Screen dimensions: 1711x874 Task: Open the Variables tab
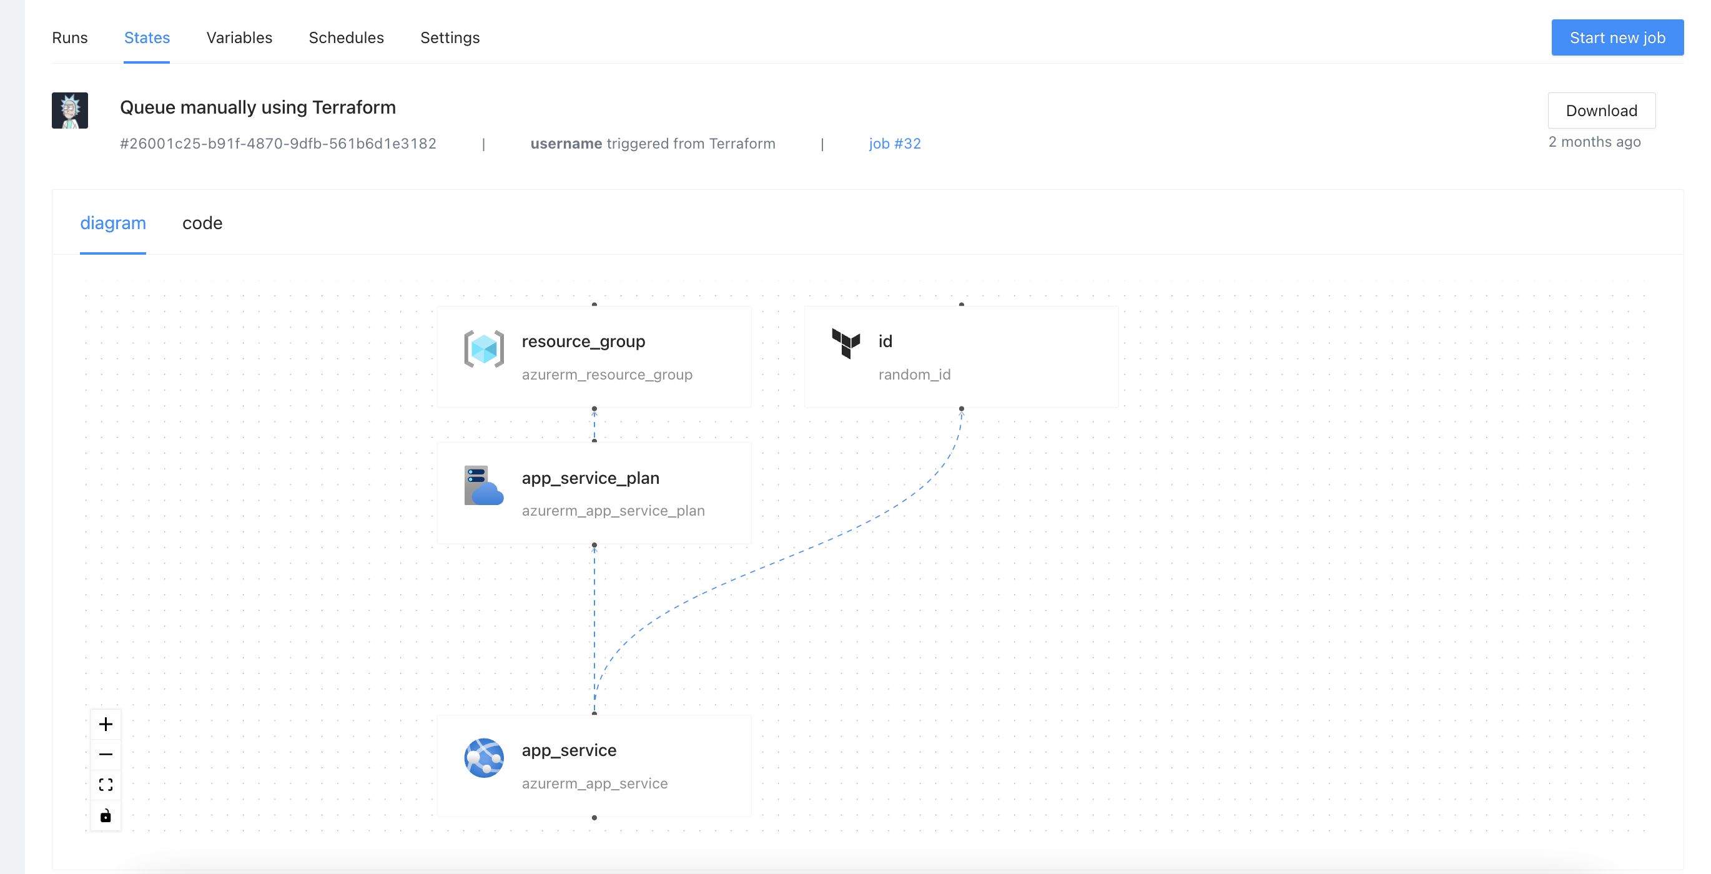(x=239, y=38)
